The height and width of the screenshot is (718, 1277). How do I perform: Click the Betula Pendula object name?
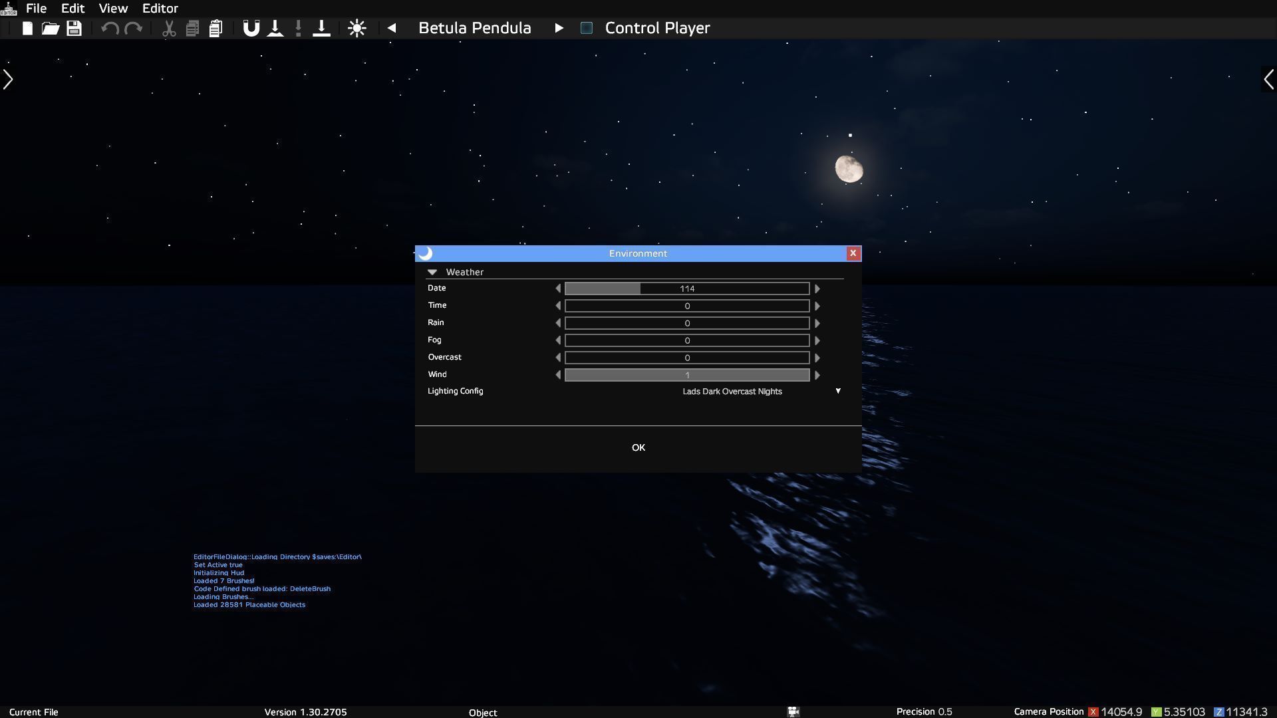coord(474,28)
